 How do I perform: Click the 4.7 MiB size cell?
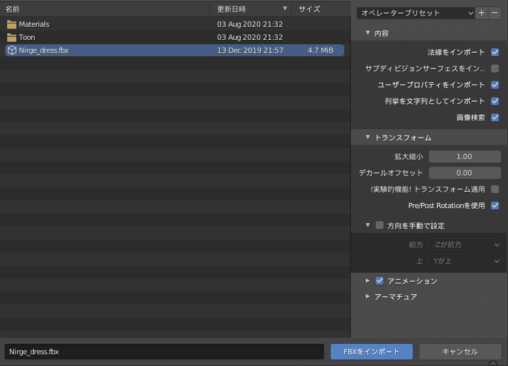[x=320, y=50]
